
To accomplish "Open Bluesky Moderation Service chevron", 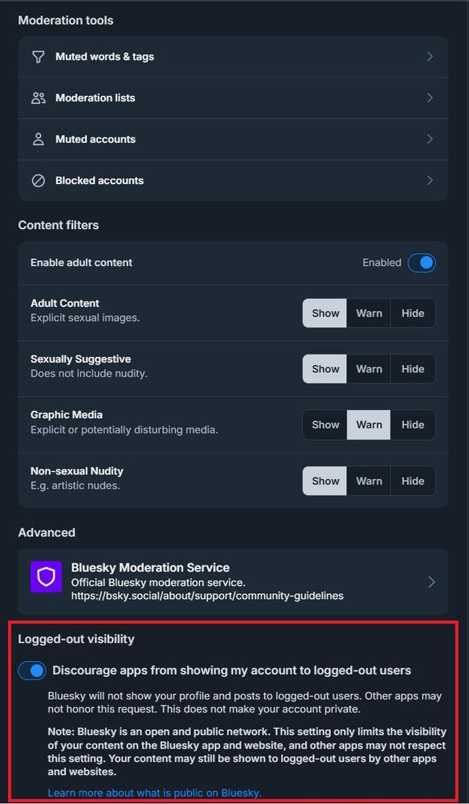I will pyautogui.click(x=431, y=582).
